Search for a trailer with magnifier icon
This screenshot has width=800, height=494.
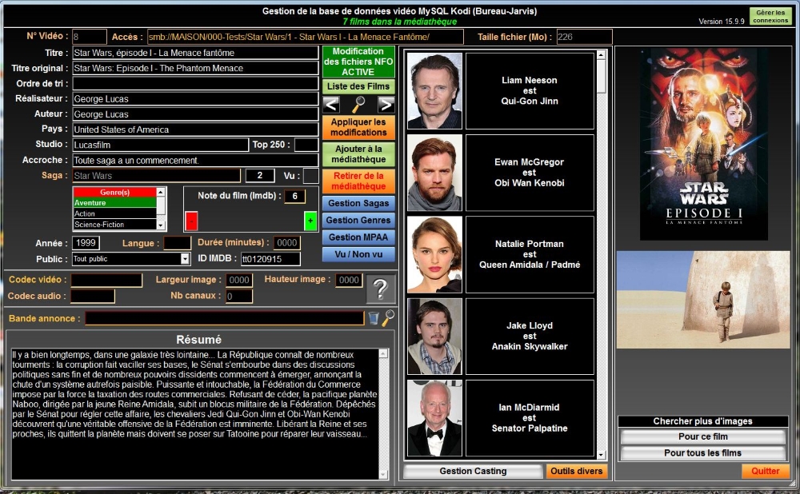click(x=388, y=318)
